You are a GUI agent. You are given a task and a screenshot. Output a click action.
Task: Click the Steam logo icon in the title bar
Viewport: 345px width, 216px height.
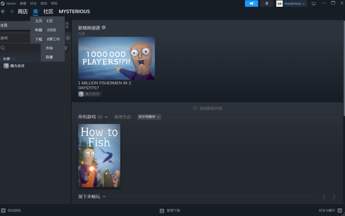pyautogui.click(x=3, y=3)
